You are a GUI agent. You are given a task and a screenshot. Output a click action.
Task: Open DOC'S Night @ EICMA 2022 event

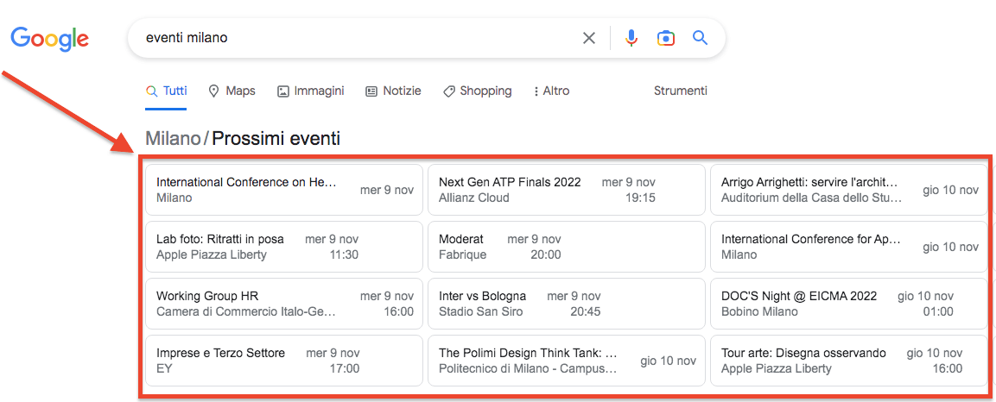(x=848, y=304)
